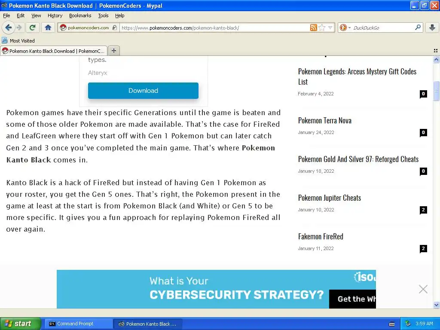Switch to Command Prompt in taskbar

click(x=78, y=324)
